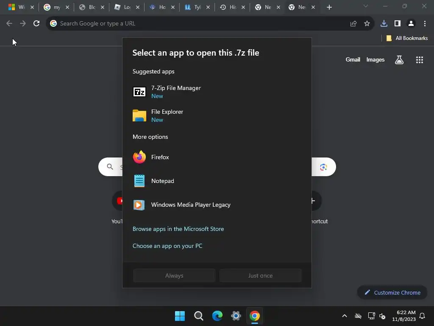Open taskbar Search

pos(199,316)
